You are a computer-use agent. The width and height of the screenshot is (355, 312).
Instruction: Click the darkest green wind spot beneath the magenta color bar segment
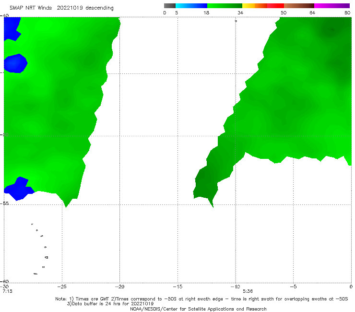(x=331, y=30)
